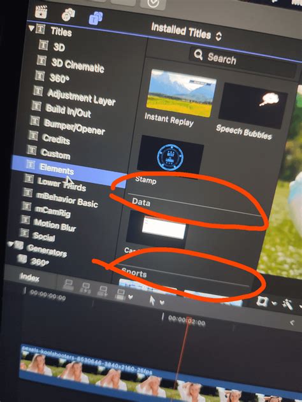Screen dimensions: 302x402
Task: Open the timeline Index button
Action: [x=29, y=277]
